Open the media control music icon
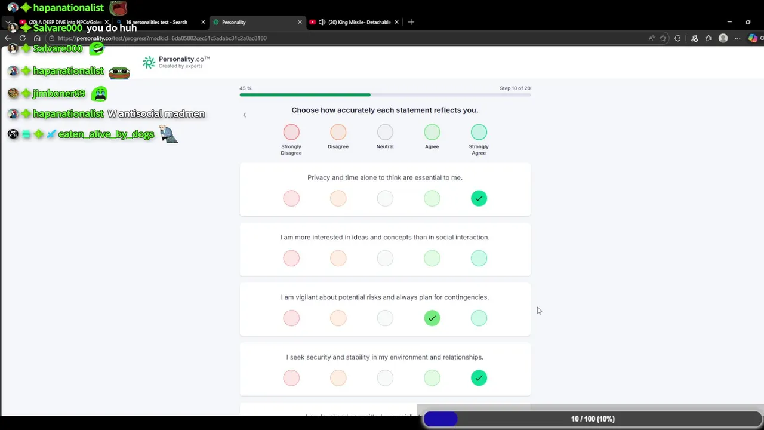764x430 pixels. tap(694, 38)
